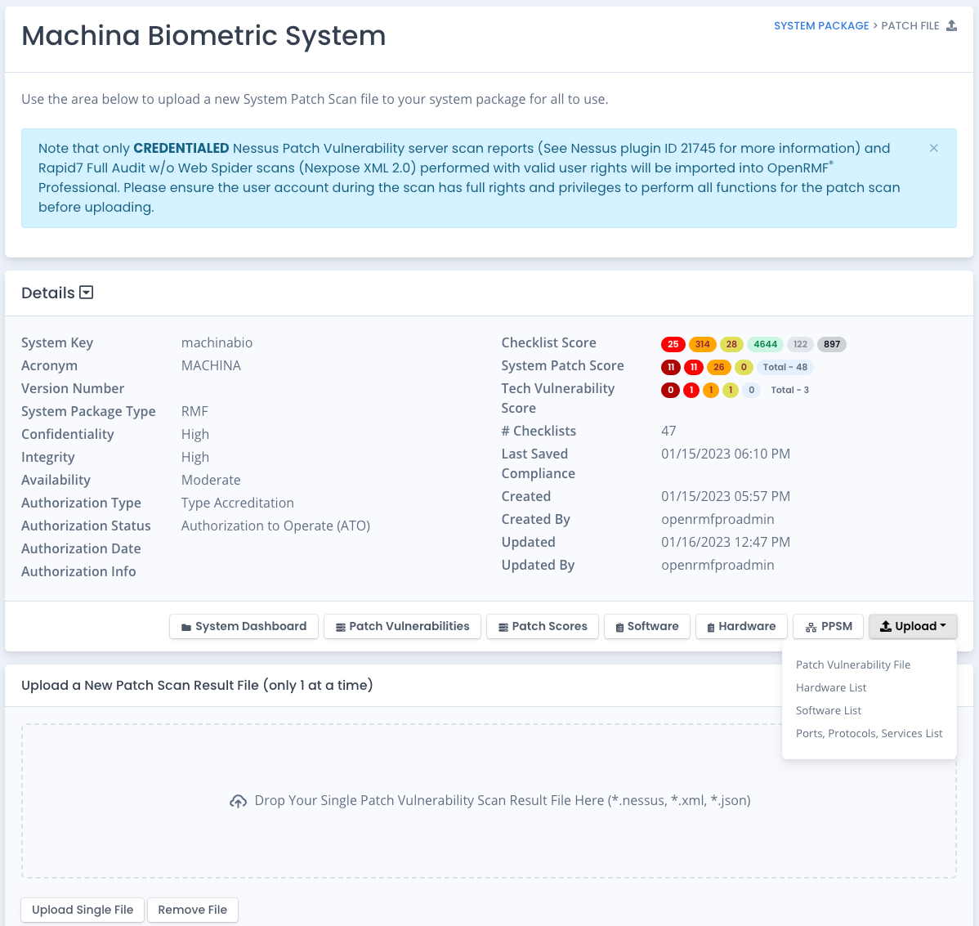
Task: Click the PPSM network icon
Action: (811, 627)
